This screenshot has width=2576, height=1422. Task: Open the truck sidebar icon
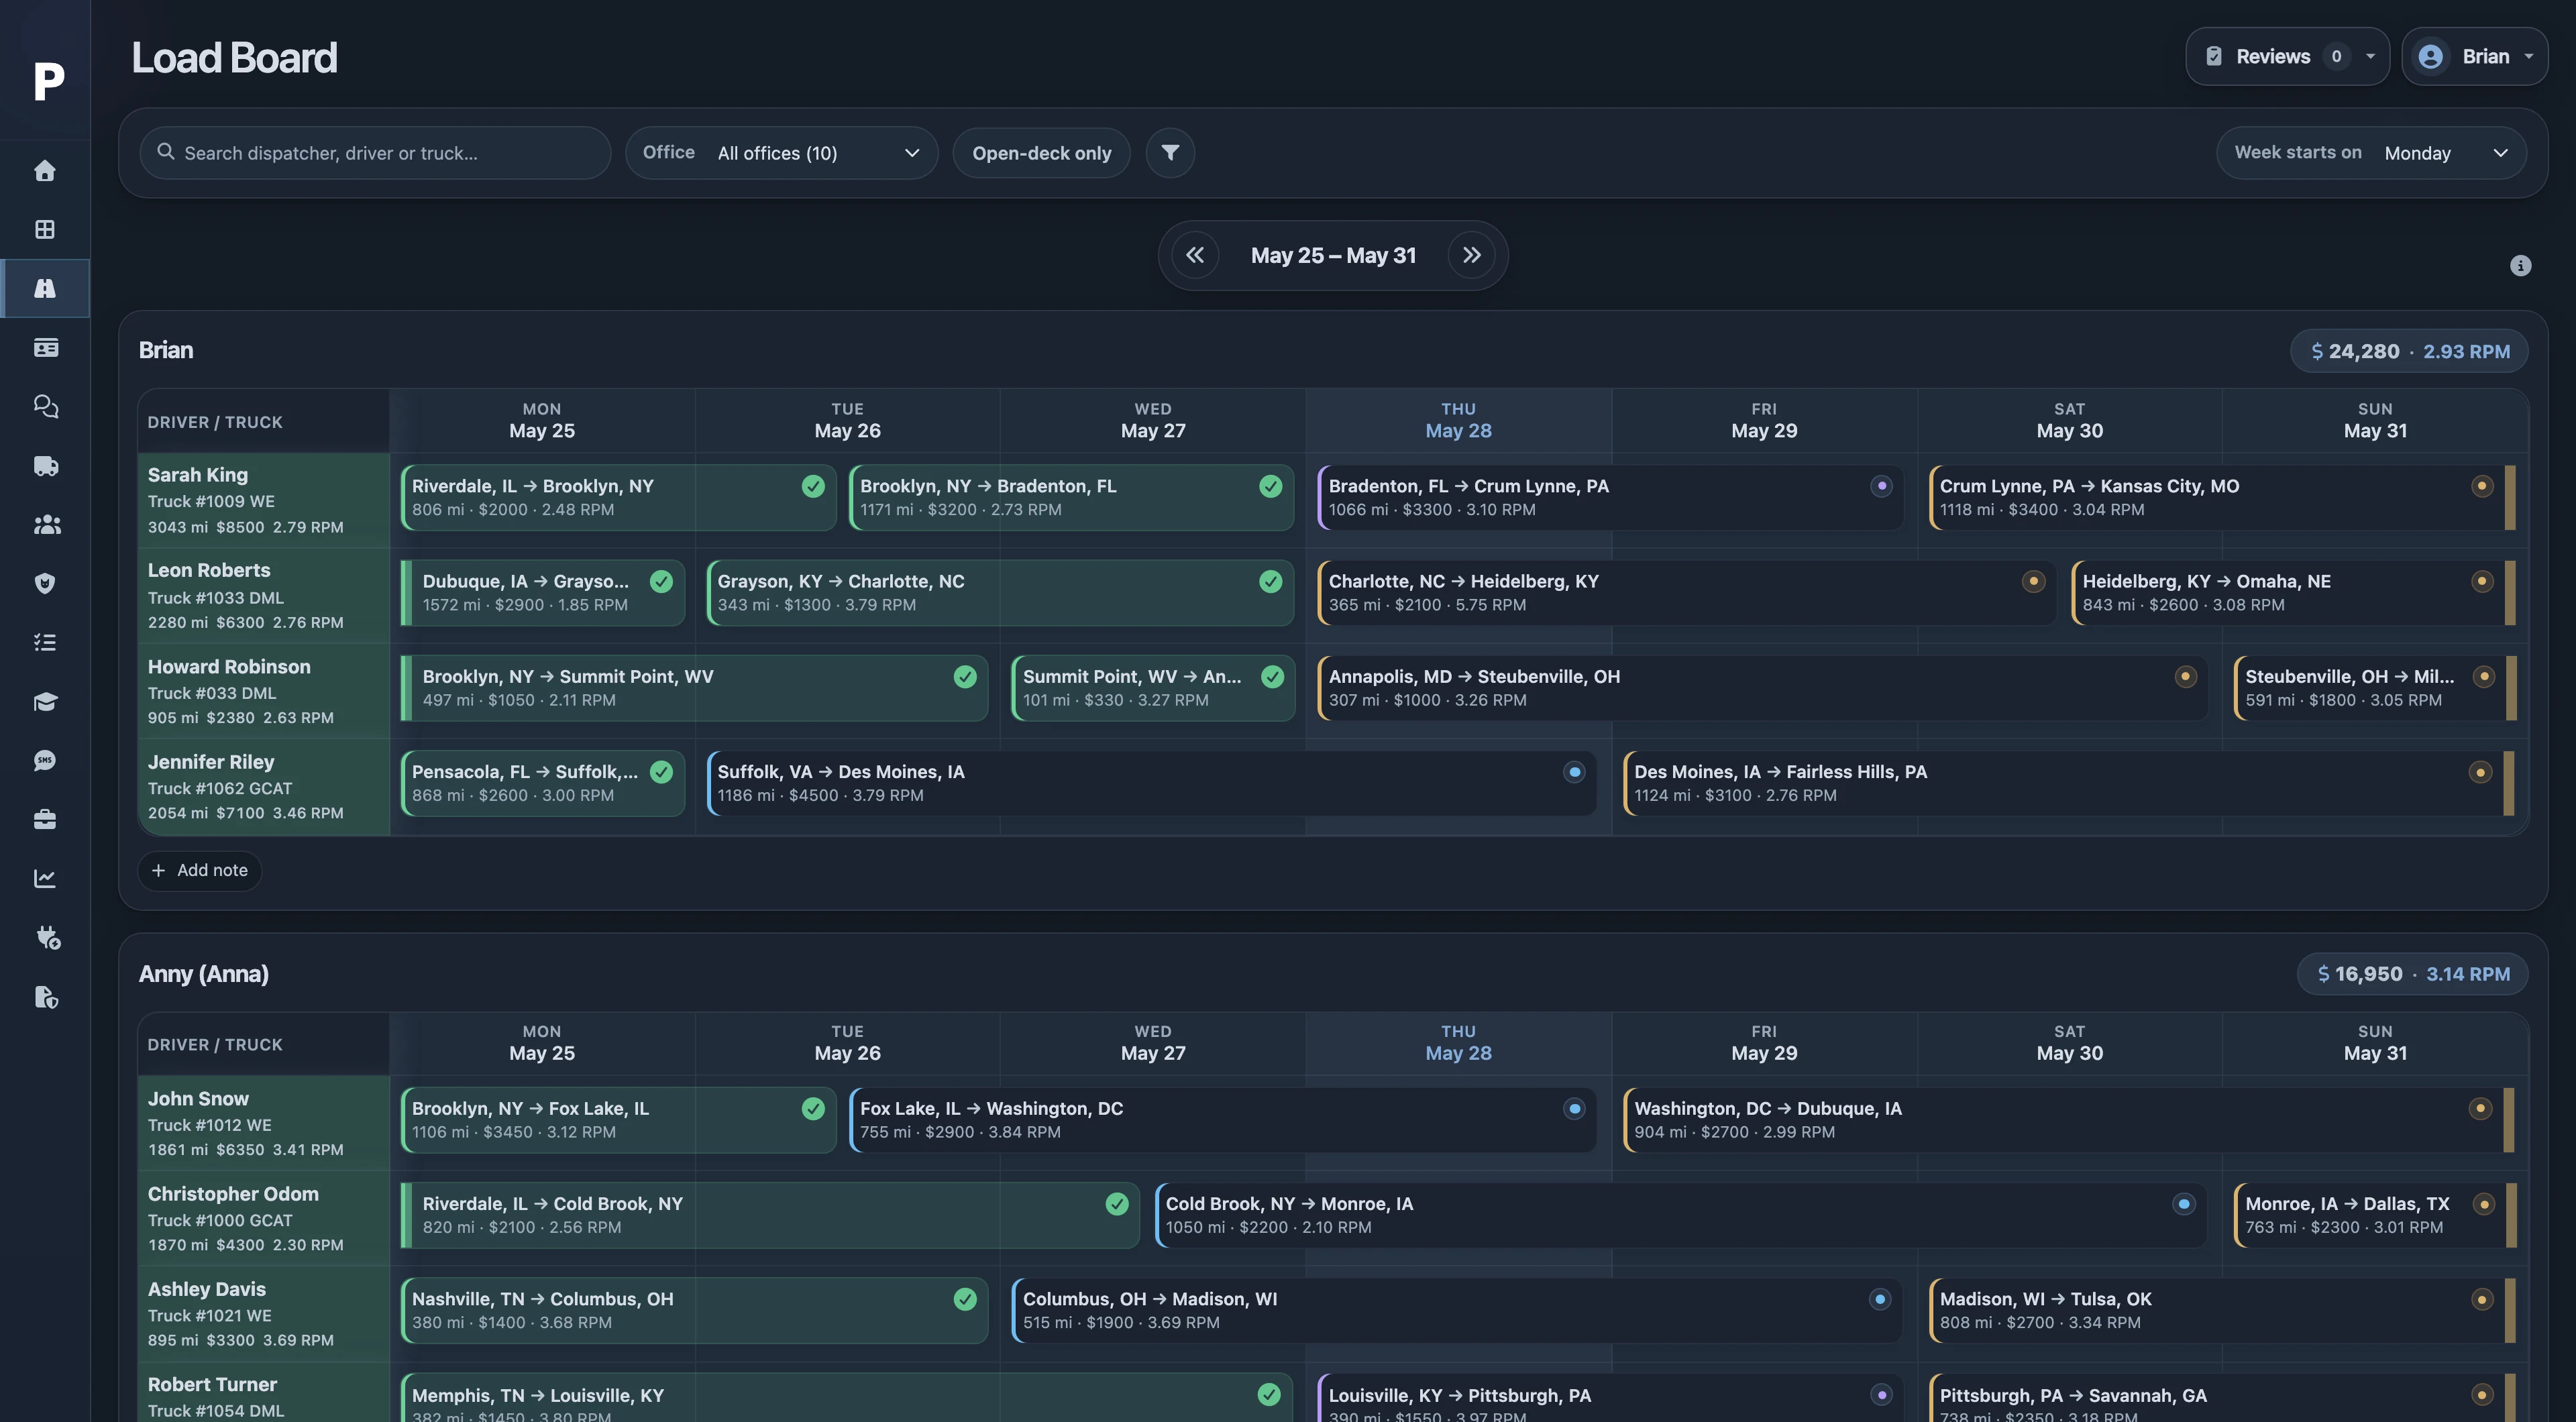(45, 465)
